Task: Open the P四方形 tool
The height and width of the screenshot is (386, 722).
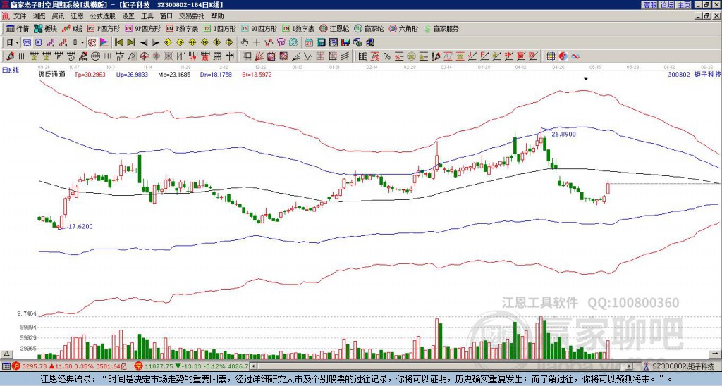Action: coord(104,28)
